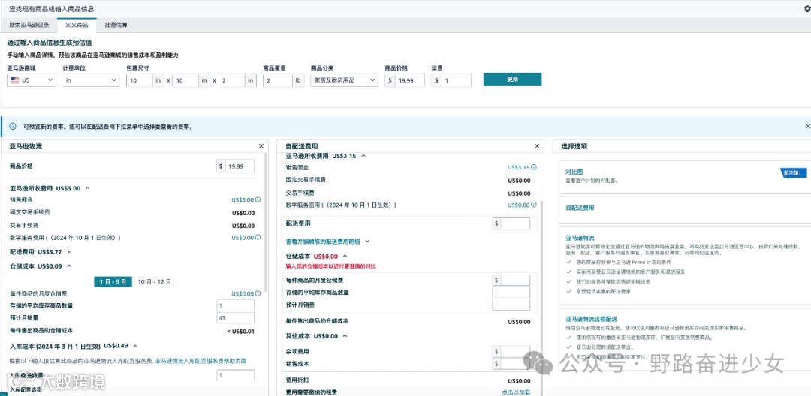Viewport: 811px width, 396px height.
Task: Click 预计月销量 input in 自配送费用 panel
Action: 511,304
